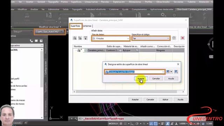Screen dimensions: 224x126
Task: Switch to the Dibujo1 drawing tab
Action: pyautogui.click(x=18, y=31)
